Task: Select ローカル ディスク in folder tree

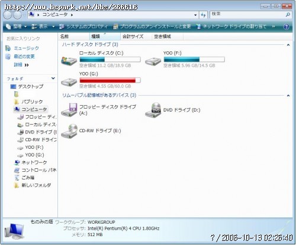Action: 41,125
